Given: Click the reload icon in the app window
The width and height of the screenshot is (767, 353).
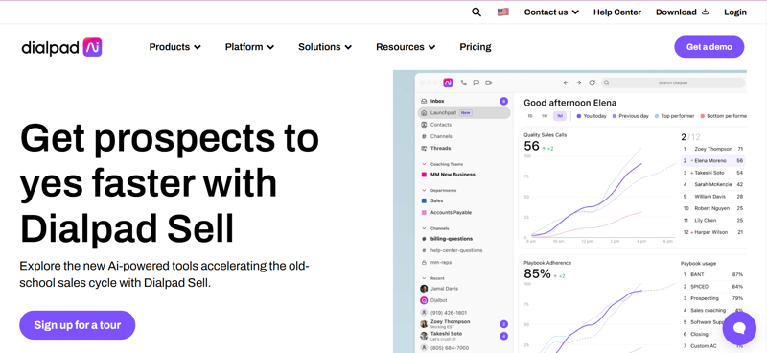Looking at the screenshot, I should pos(592,82).
